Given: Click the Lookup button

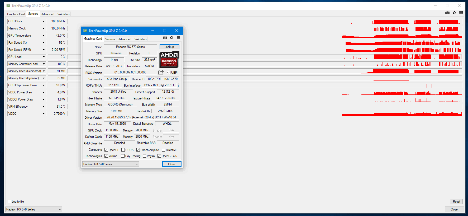Looking at the screenshot, I should (x=169, y=47).
